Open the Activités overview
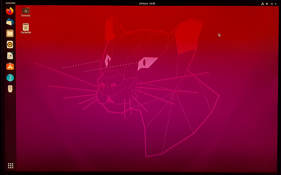Screen dimensions: 281x175 [11, 3]
